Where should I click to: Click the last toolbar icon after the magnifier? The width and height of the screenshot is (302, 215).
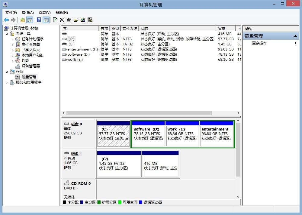[x=90, y=20]
